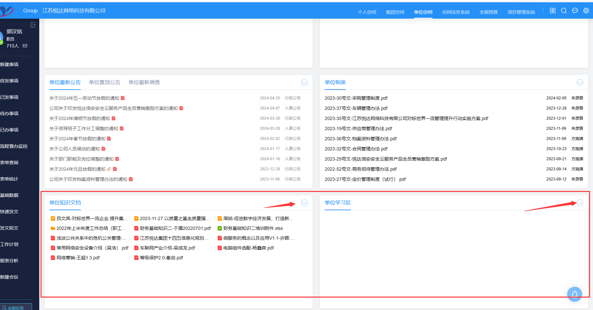This screenshot has height=310, width=593.
Task: Open notice 关于2024年五一劳动节放假的通知
Action: pos(84,98)
